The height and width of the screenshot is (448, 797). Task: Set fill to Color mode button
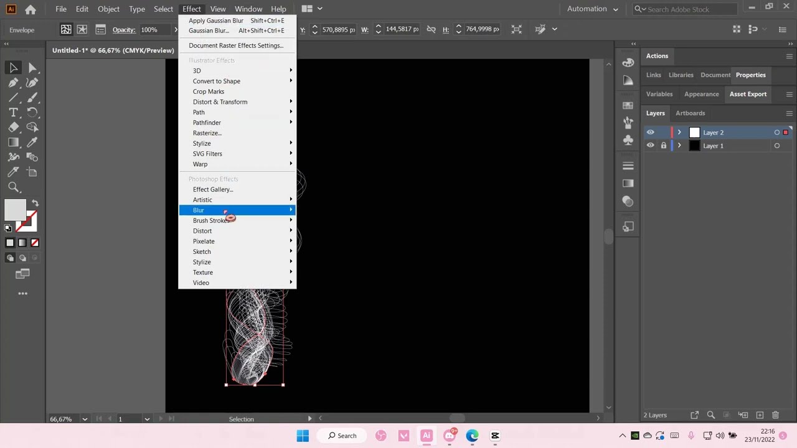(10, 243)
